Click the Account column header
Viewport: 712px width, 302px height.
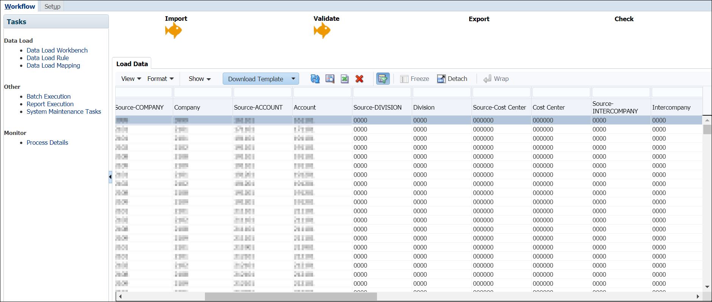coord(322,107)
